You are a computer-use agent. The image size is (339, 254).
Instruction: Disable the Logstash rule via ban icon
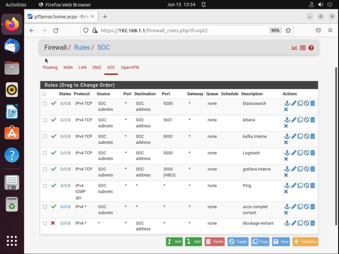point(306,152)
